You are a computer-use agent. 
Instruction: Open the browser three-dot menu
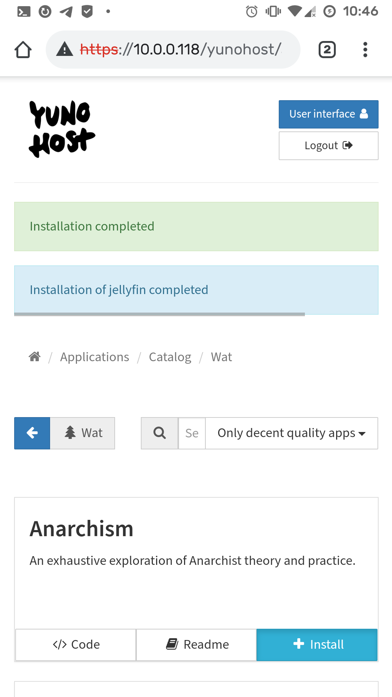pos(365,50)
